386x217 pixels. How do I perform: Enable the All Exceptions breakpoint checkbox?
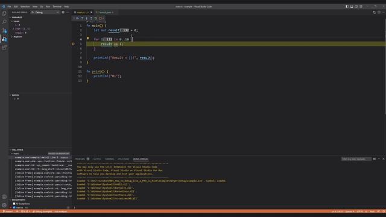(x=14, y=204)
